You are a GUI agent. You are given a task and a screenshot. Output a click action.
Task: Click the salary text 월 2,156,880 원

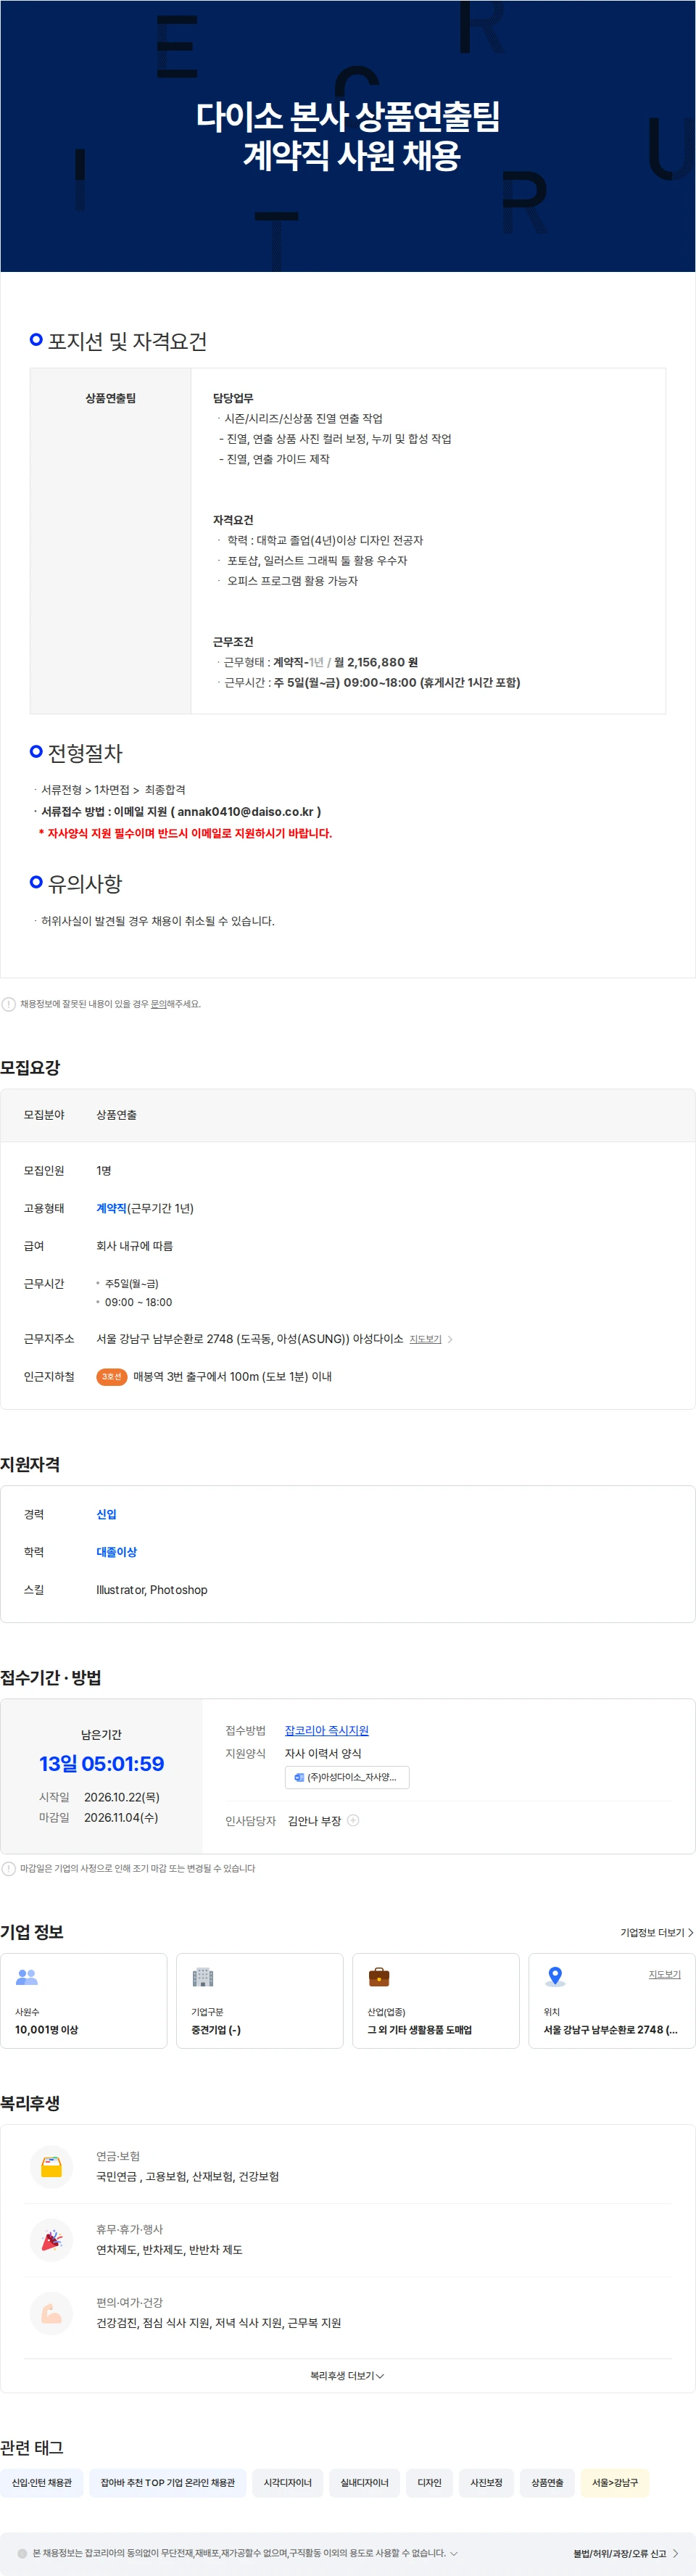pos(376,662)
